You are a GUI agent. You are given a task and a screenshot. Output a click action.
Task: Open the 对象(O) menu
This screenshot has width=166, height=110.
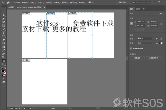click(33, 2)
